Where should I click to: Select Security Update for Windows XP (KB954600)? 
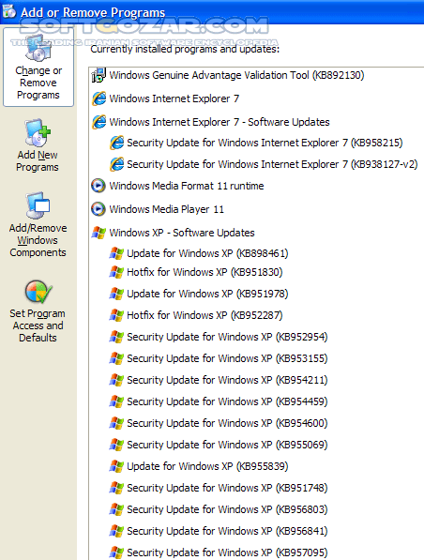pos(227,423)
